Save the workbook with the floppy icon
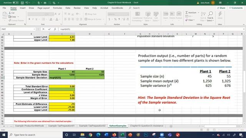Screen dimensions: 246x138 22,3
